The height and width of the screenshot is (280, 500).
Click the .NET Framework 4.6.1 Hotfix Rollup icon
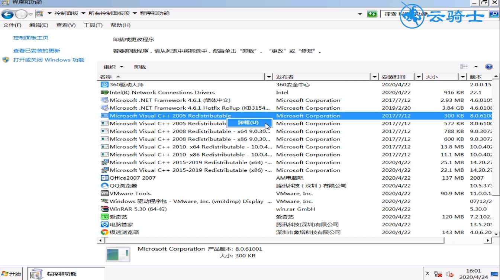pyautogui.click(x=104, y=108)
